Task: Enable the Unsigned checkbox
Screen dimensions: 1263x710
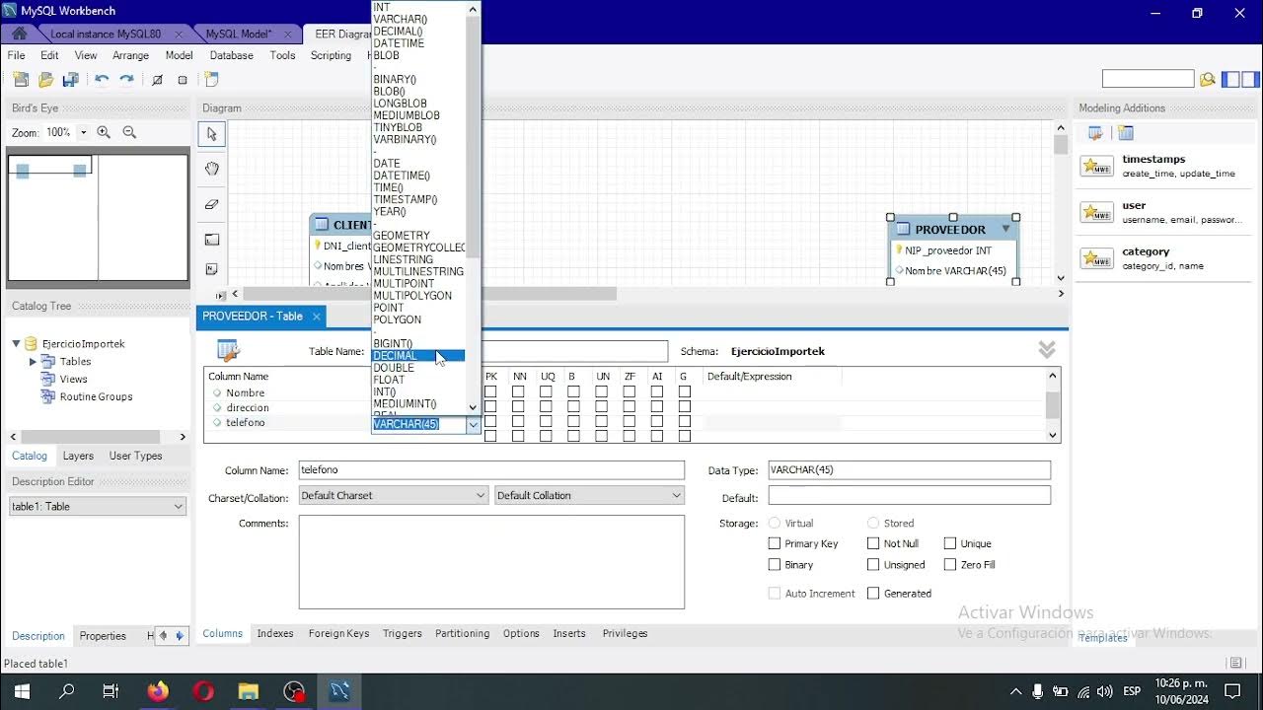Action: pos(873,565)
